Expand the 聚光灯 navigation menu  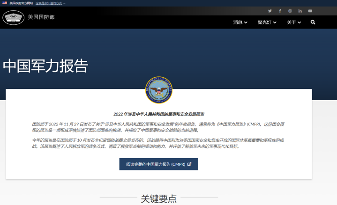coord(267,22)
